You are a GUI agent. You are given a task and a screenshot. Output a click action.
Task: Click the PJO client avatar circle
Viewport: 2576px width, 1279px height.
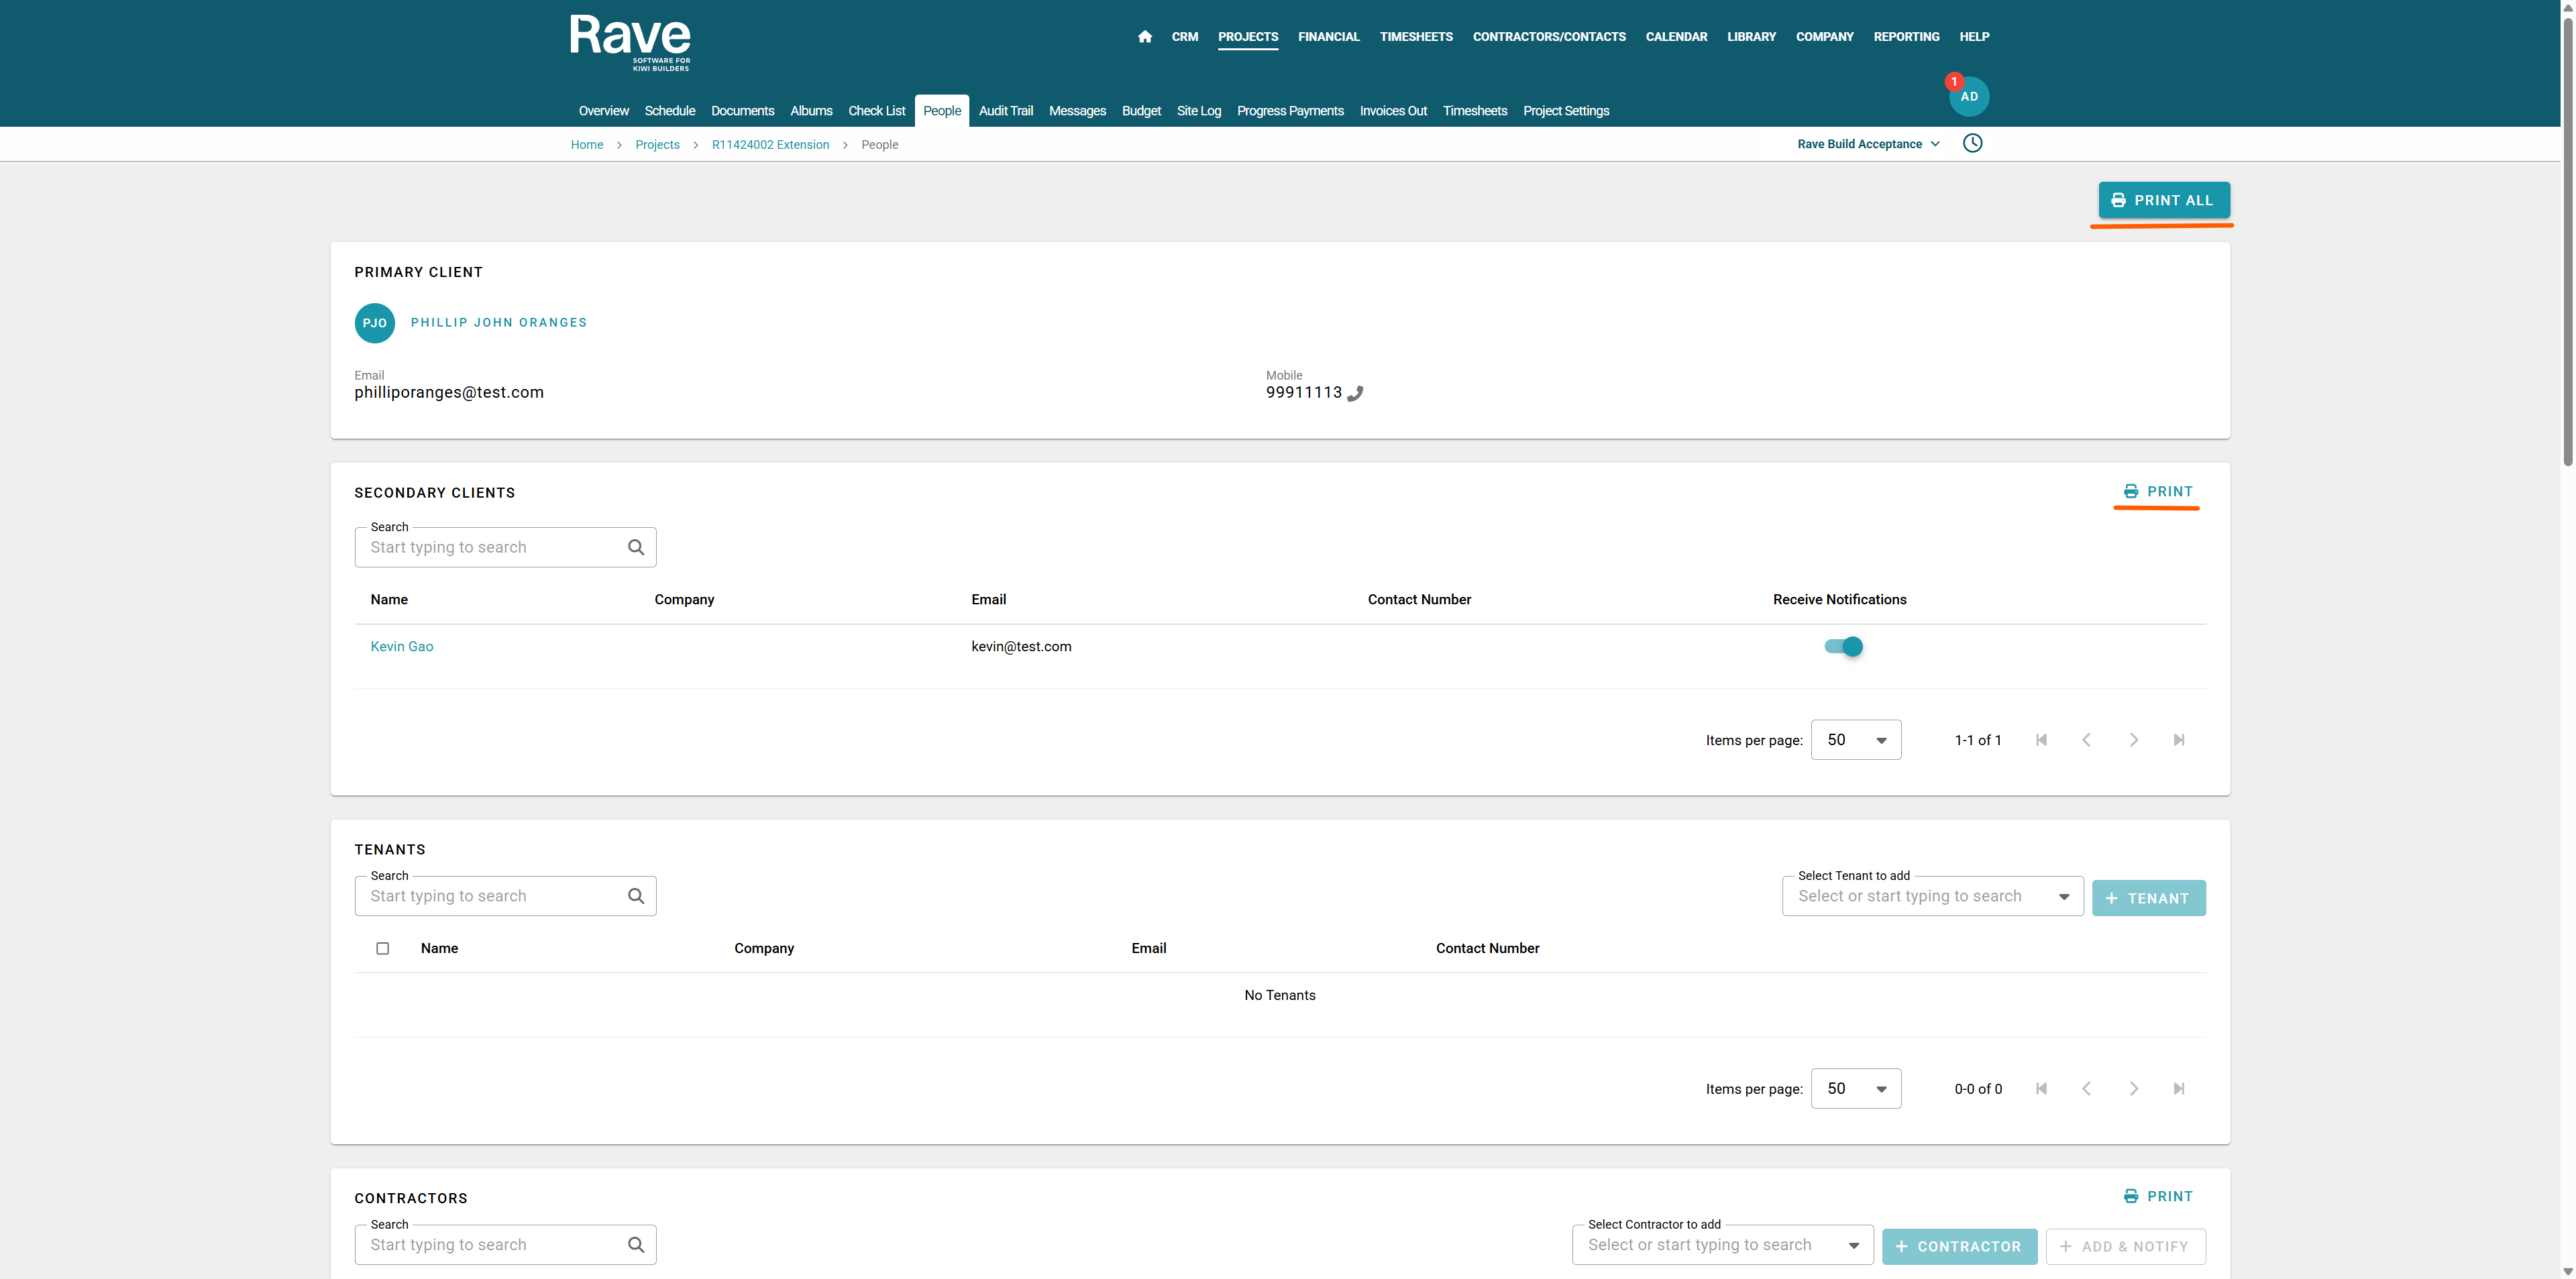[374, 323]
